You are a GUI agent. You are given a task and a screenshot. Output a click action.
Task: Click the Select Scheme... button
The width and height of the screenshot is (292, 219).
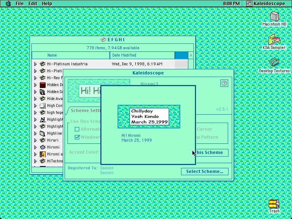[205, 172]
